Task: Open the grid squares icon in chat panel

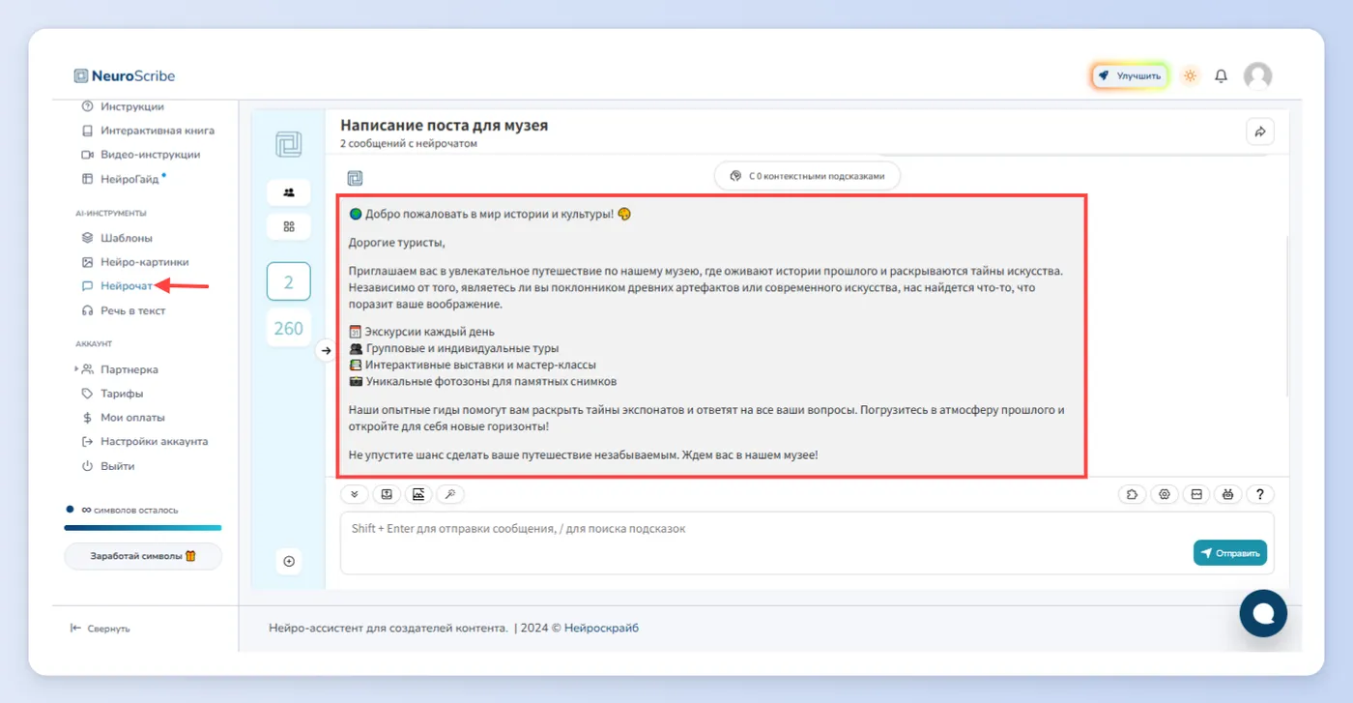Action: [288, 226]
